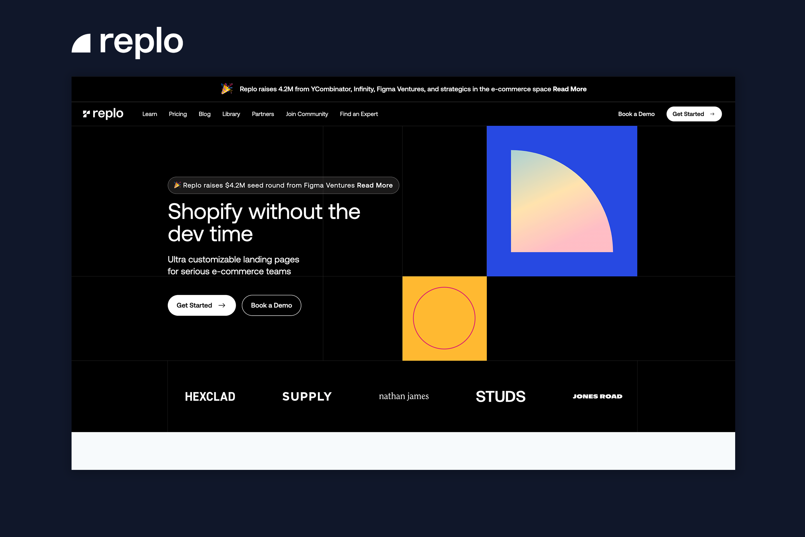Click the Join Community navigation item

point(307,113)
